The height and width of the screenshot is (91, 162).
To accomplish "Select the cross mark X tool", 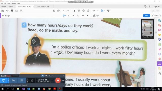I will 69,16.
